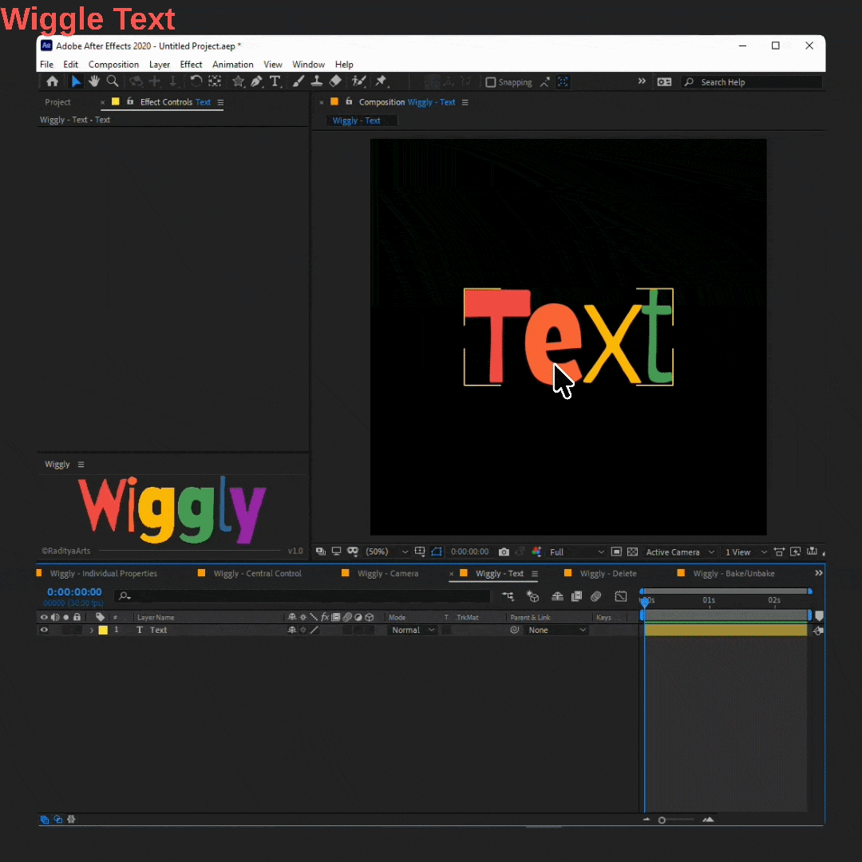Click the Search Help input field
This screenshot has width=862, height=862.
(x=759, y=82)
